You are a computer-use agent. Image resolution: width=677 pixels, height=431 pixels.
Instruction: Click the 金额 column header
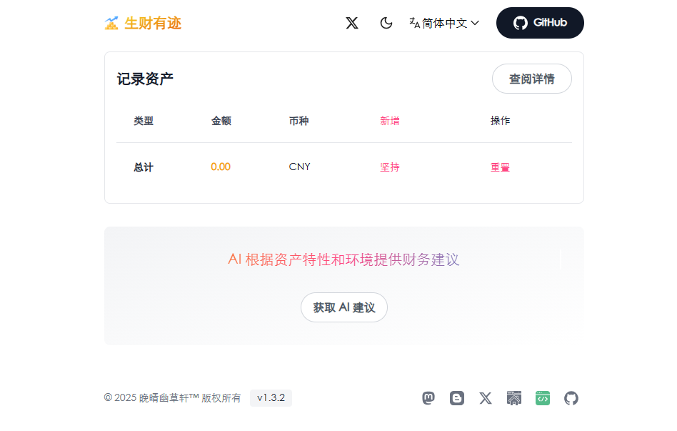tap(221, 121)
